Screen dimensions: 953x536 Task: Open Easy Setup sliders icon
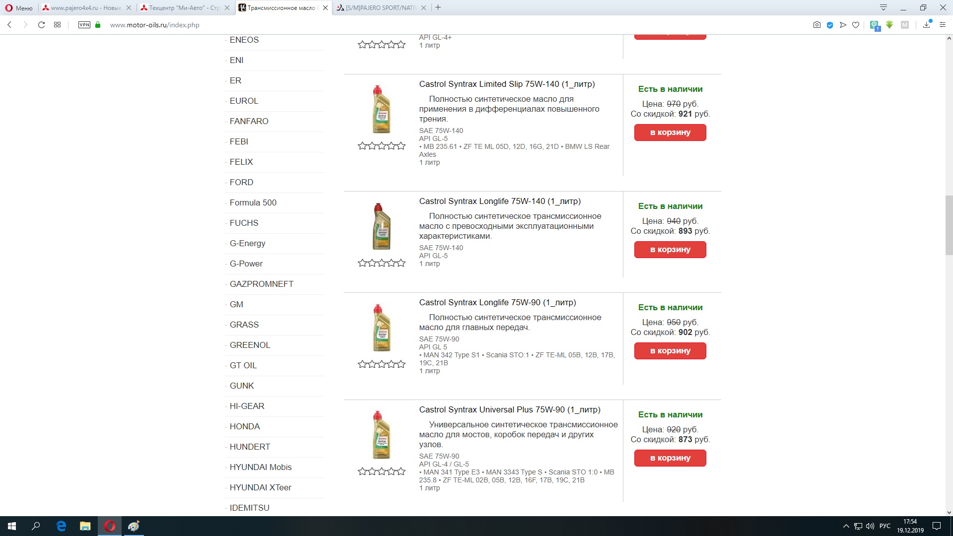click(x=943, y=25)
